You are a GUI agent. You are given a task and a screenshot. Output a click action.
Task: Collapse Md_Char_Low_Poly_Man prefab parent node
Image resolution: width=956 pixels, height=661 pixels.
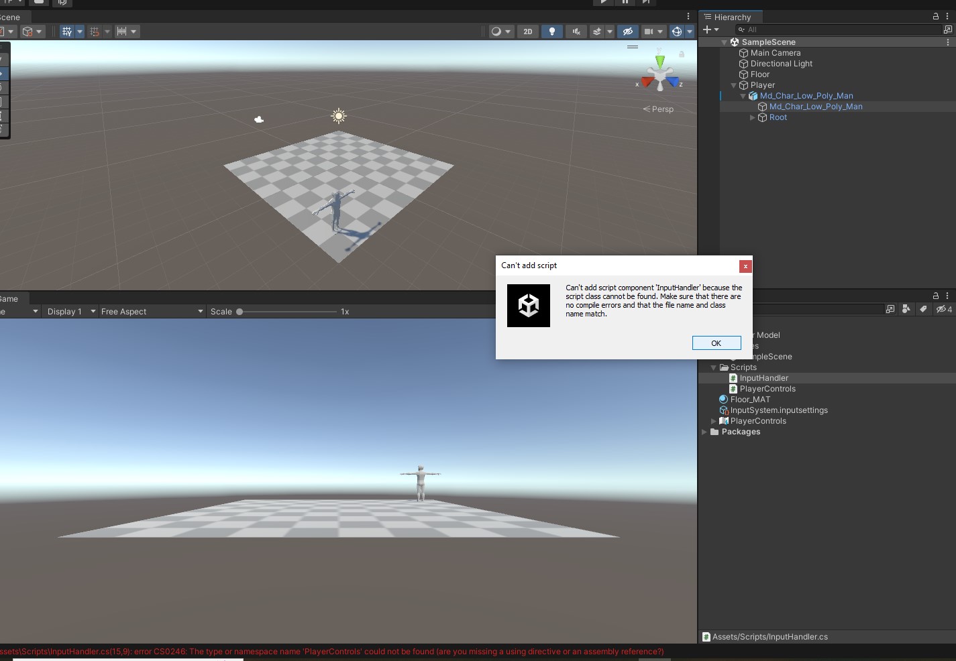point(743,96)
